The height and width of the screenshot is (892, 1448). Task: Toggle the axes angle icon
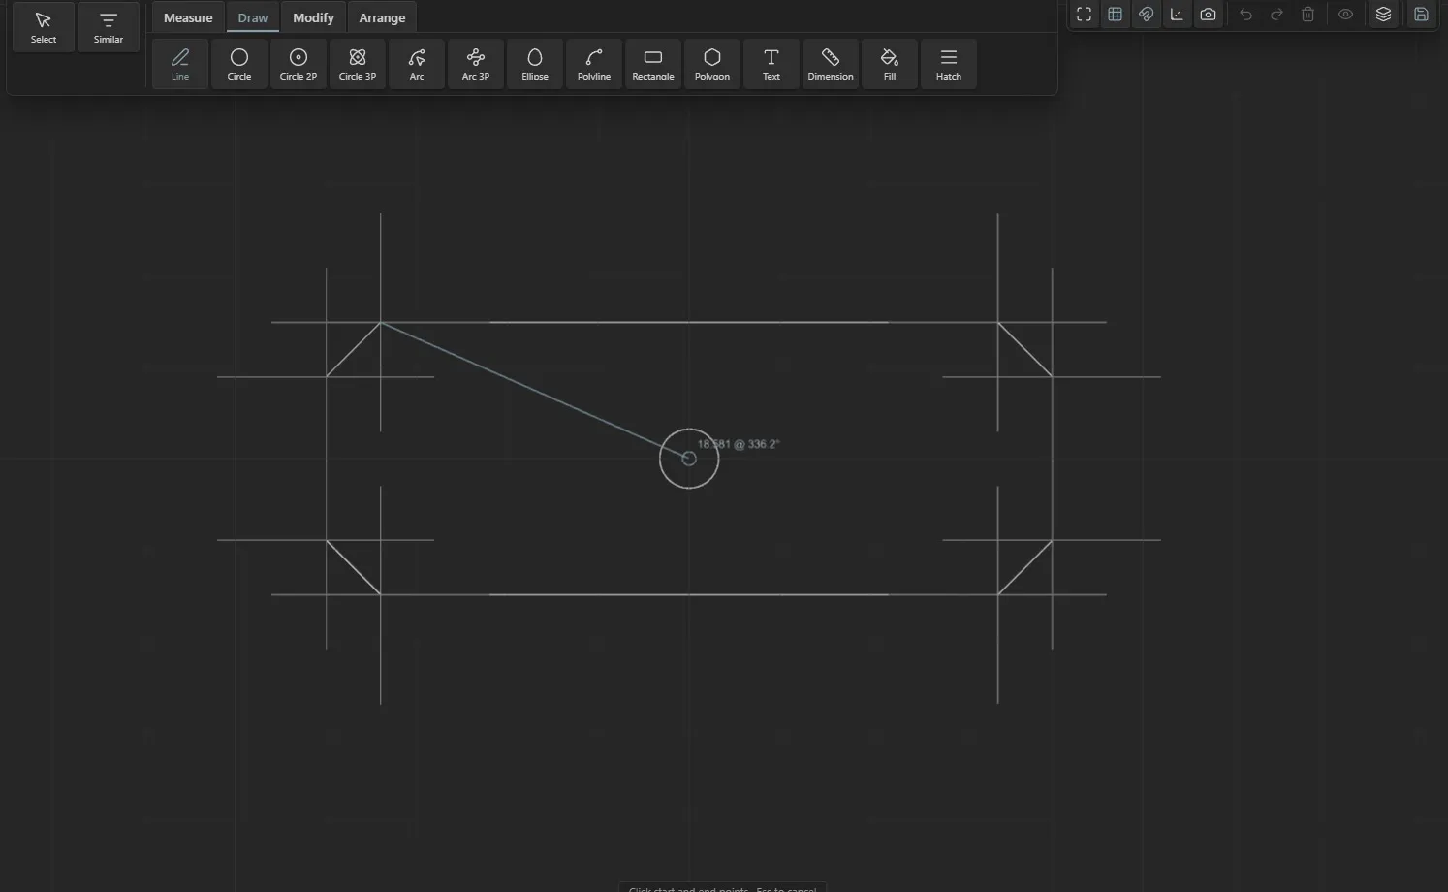click(1178, 15)
